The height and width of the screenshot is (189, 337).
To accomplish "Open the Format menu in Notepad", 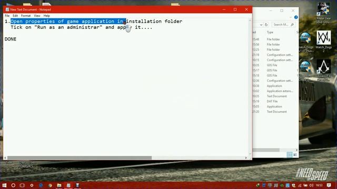I will point(26,16).
